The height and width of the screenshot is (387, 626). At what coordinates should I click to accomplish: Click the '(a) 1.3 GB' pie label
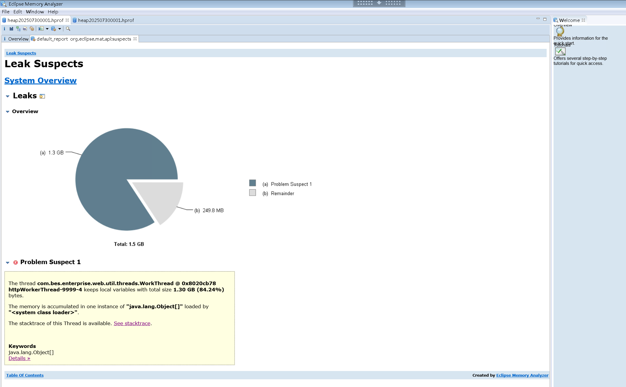pyautogui.click(x=52, y=152)
